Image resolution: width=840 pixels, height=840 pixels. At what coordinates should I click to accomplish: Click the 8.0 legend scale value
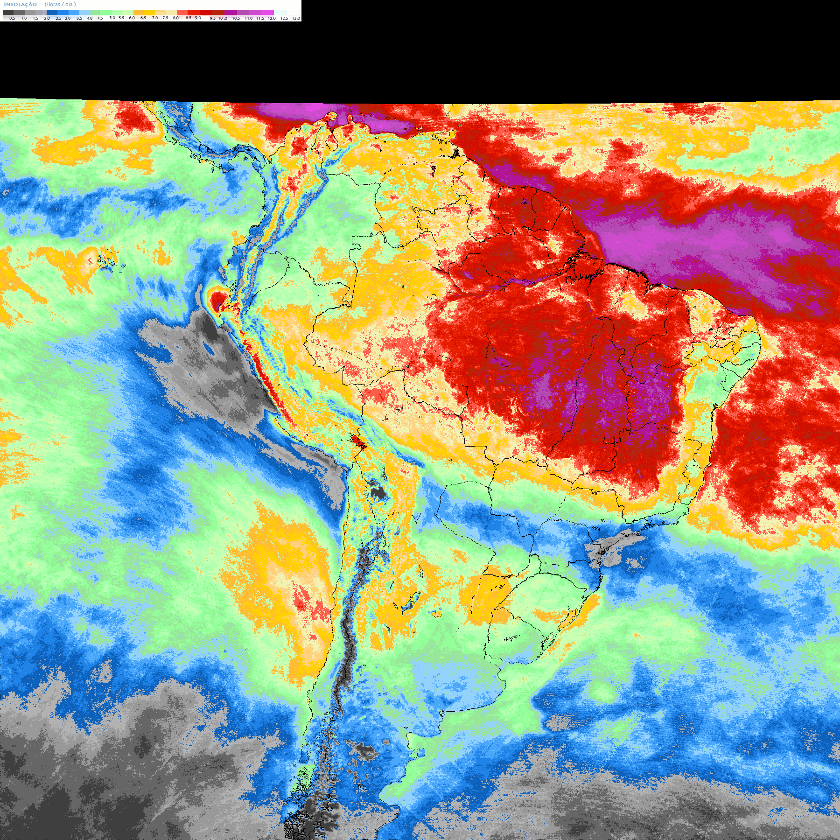click(175, 18)
